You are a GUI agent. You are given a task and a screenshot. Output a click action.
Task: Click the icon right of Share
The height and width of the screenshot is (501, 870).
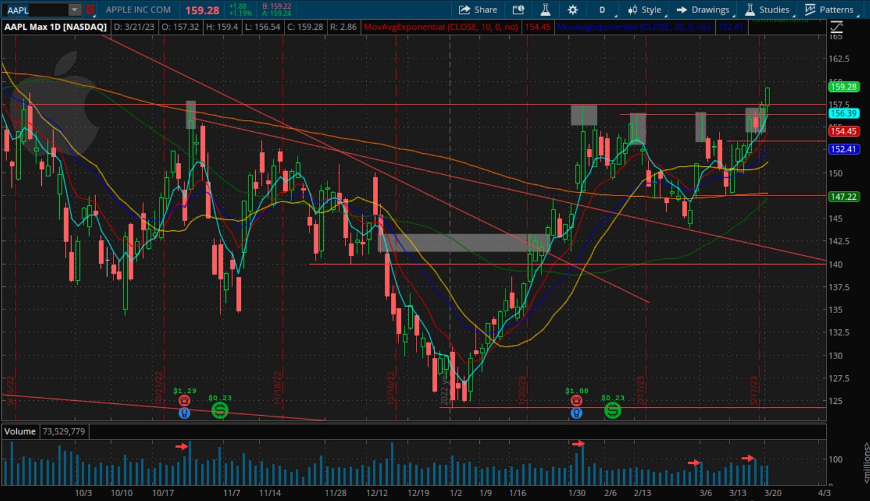pyautogui.click(x=518, y=10)
